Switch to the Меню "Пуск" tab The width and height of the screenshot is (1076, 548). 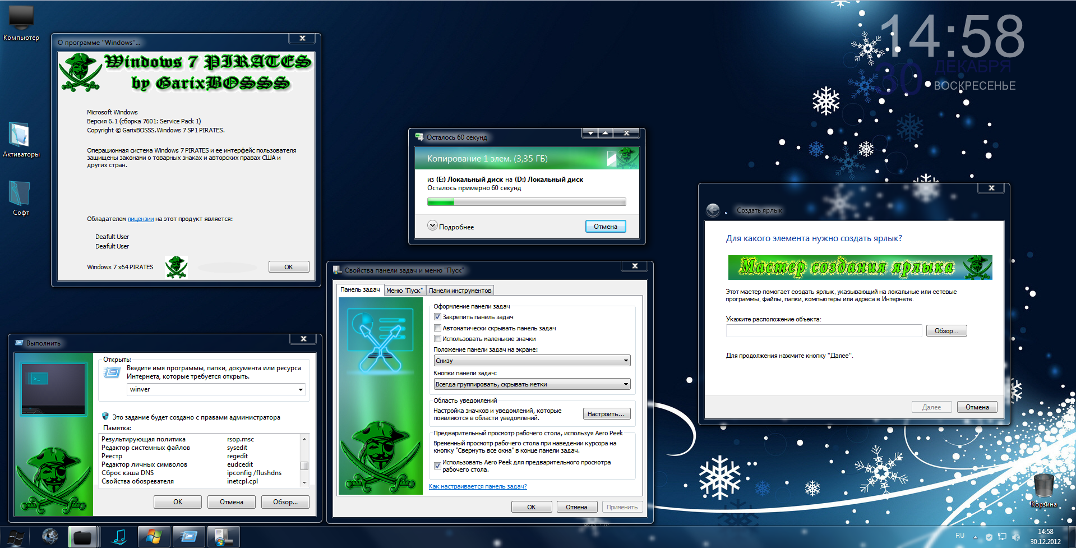[x=404, y=291]
